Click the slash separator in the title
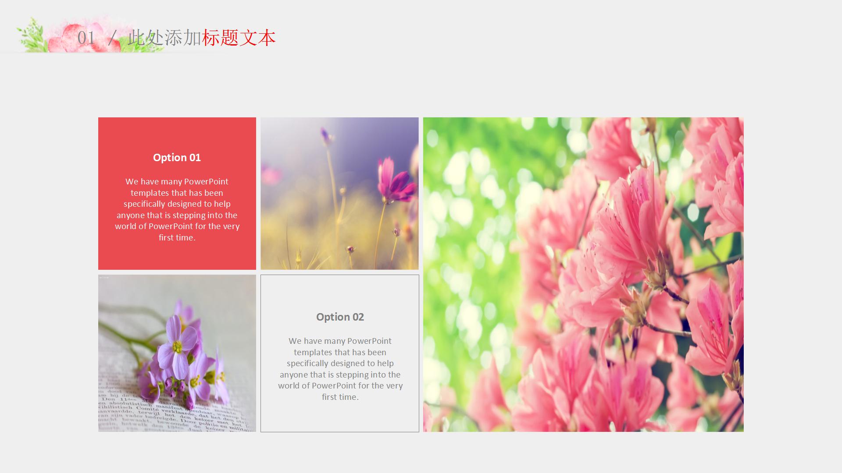The image size is (842, 473). point(112,38)
